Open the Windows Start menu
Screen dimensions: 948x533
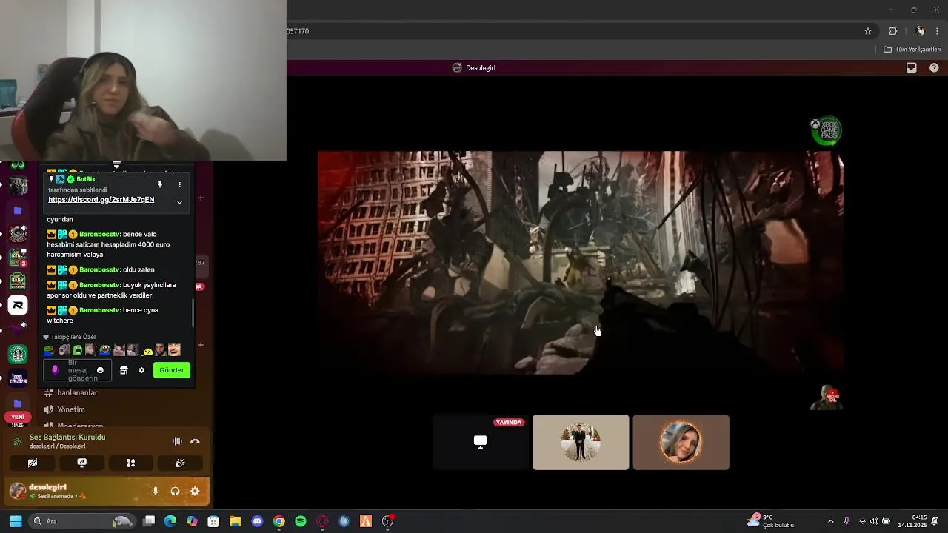(16, 521)
